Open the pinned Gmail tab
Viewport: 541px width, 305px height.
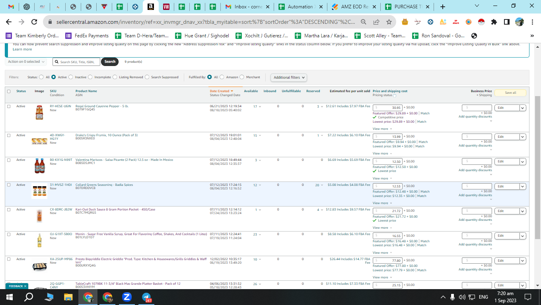12,7
